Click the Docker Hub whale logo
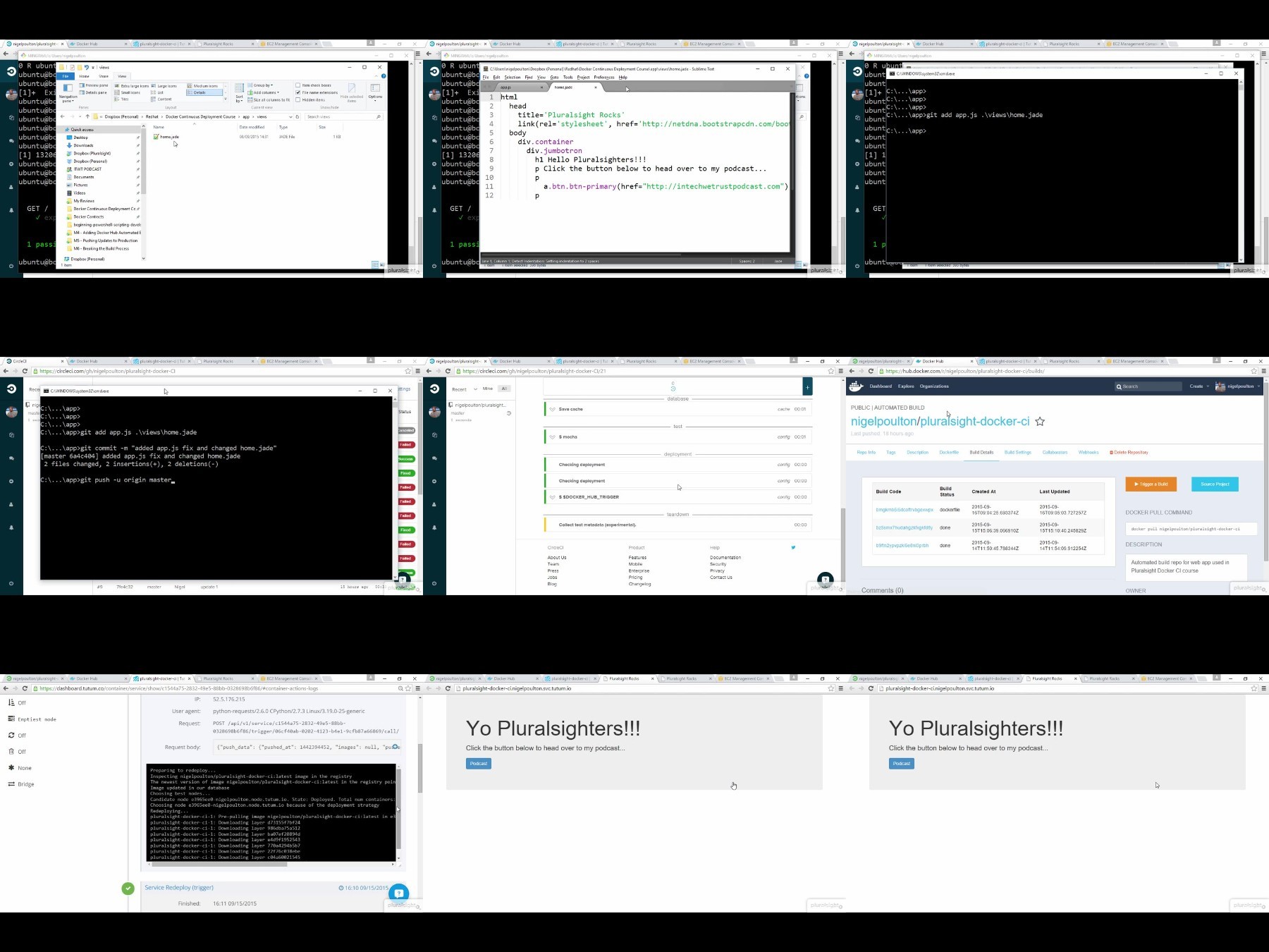The width and height of the screenshot is (1269, 952). [857, 386]
